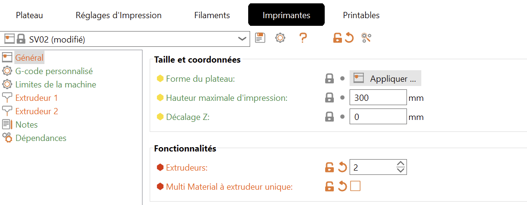Toggle the unlocked padlock beside Extrudeurs
Viewport: 527px width, 205px height.
click(x=329, y=167)
